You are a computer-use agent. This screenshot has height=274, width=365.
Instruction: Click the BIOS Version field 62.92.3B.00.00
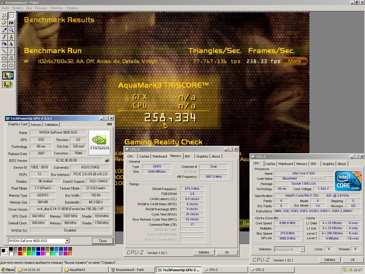(66, 160)
